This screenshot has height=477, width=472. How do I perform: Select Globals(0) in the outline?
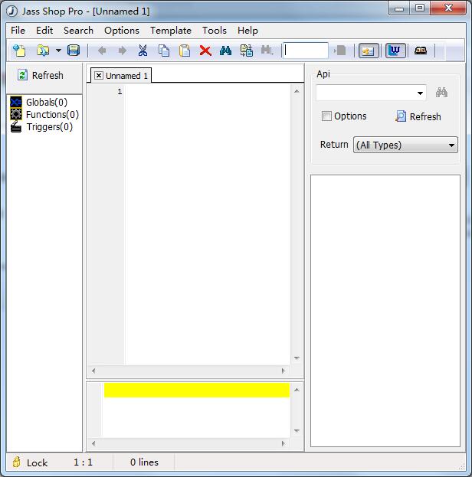tap(47, 103)
